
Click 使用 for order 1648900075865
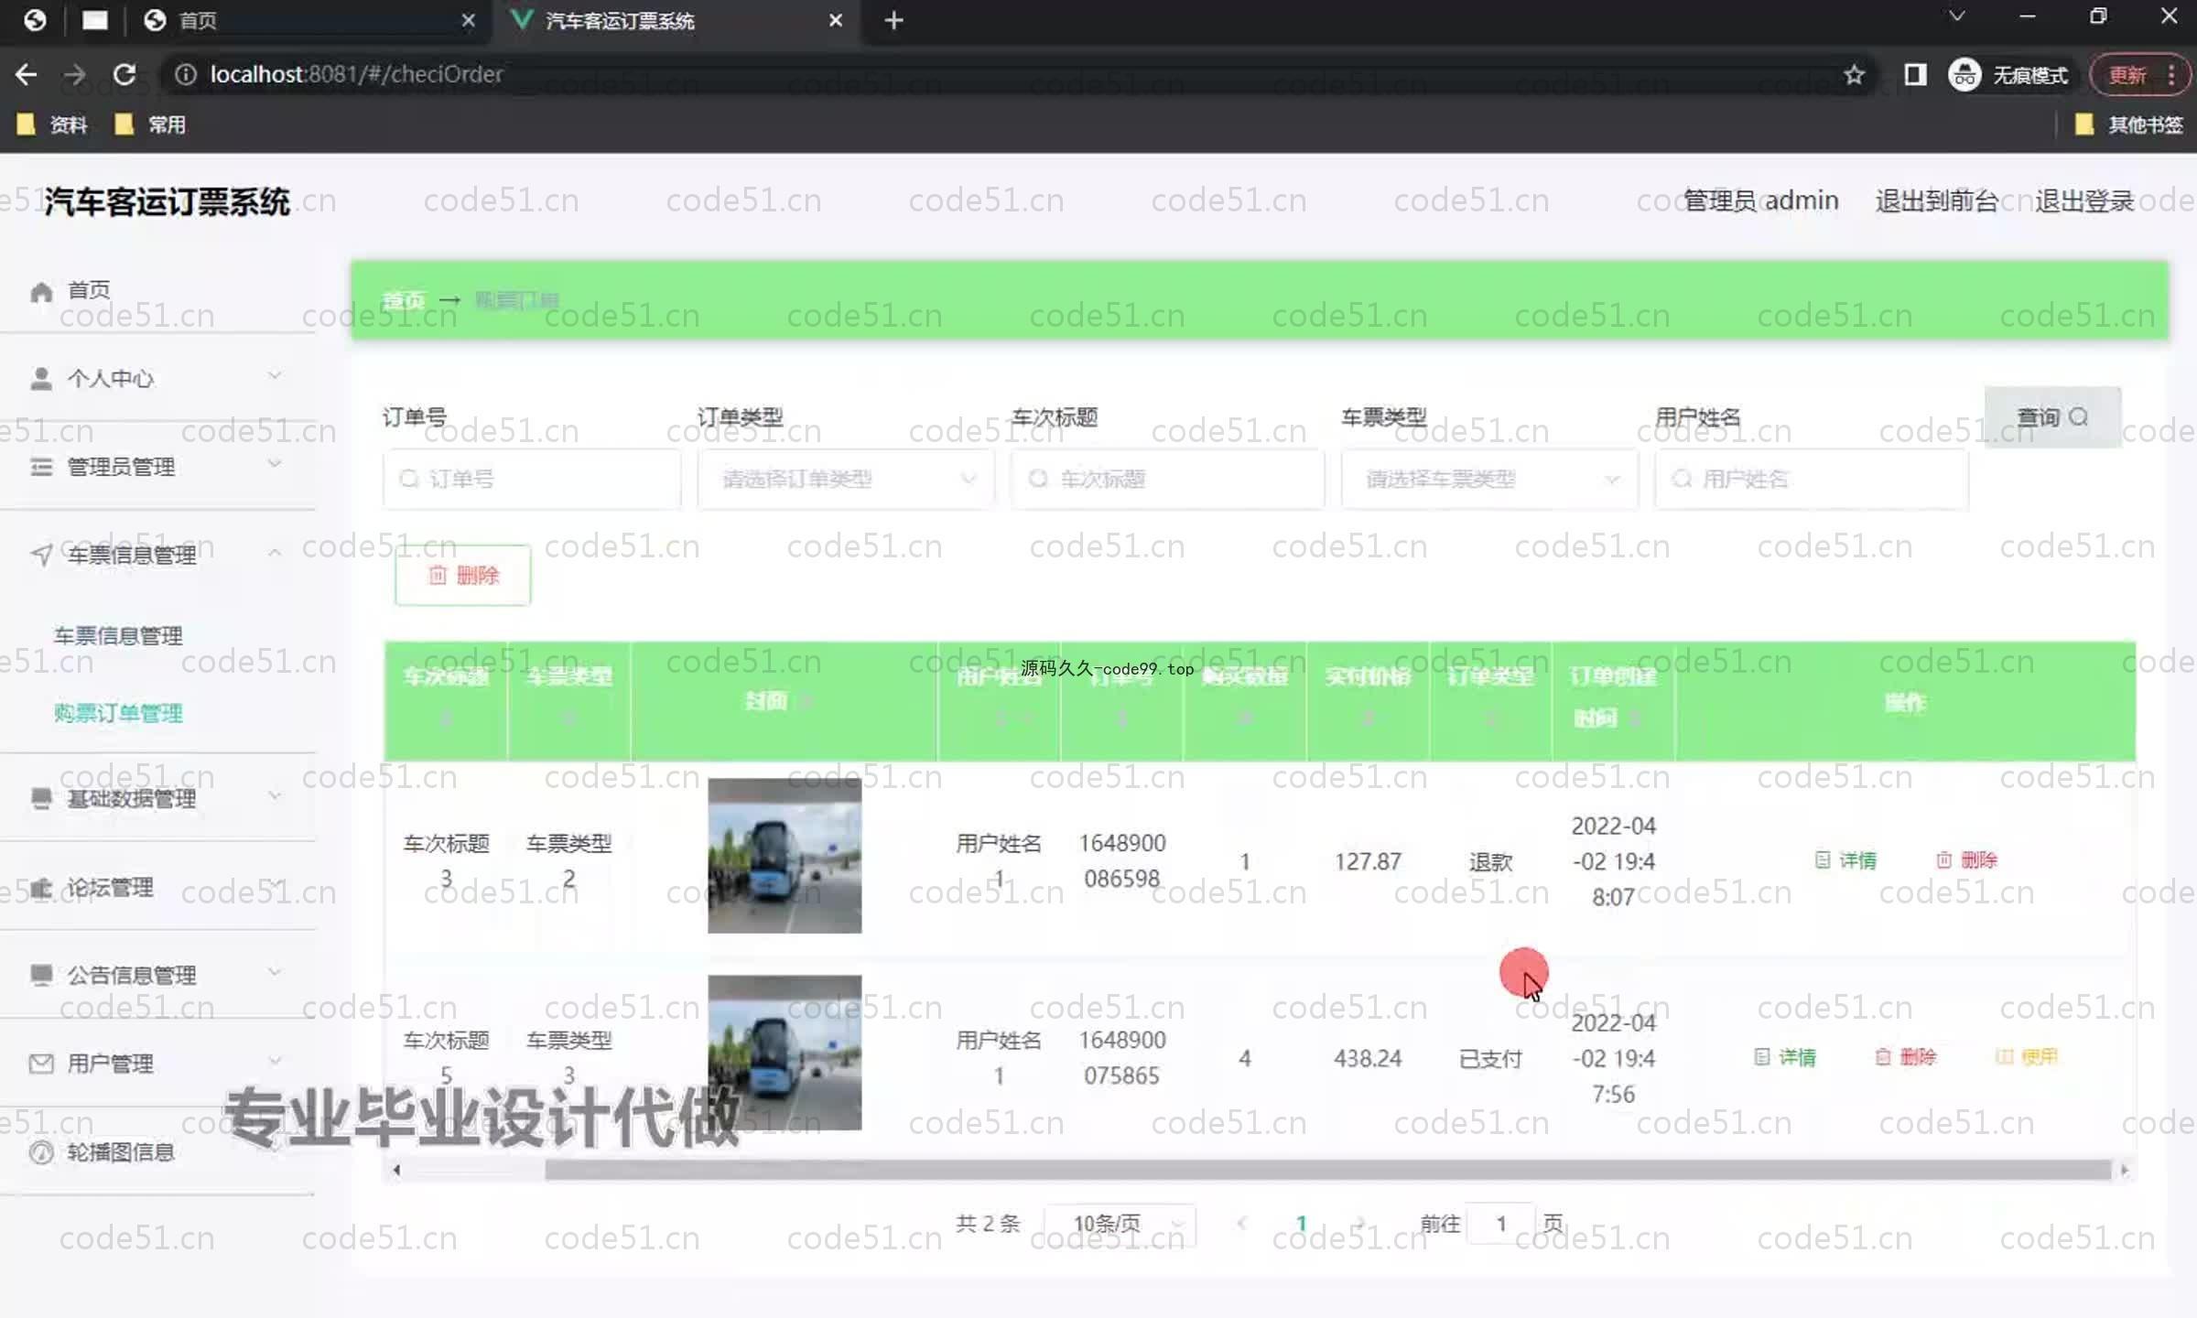[x=2027, y=1057]
